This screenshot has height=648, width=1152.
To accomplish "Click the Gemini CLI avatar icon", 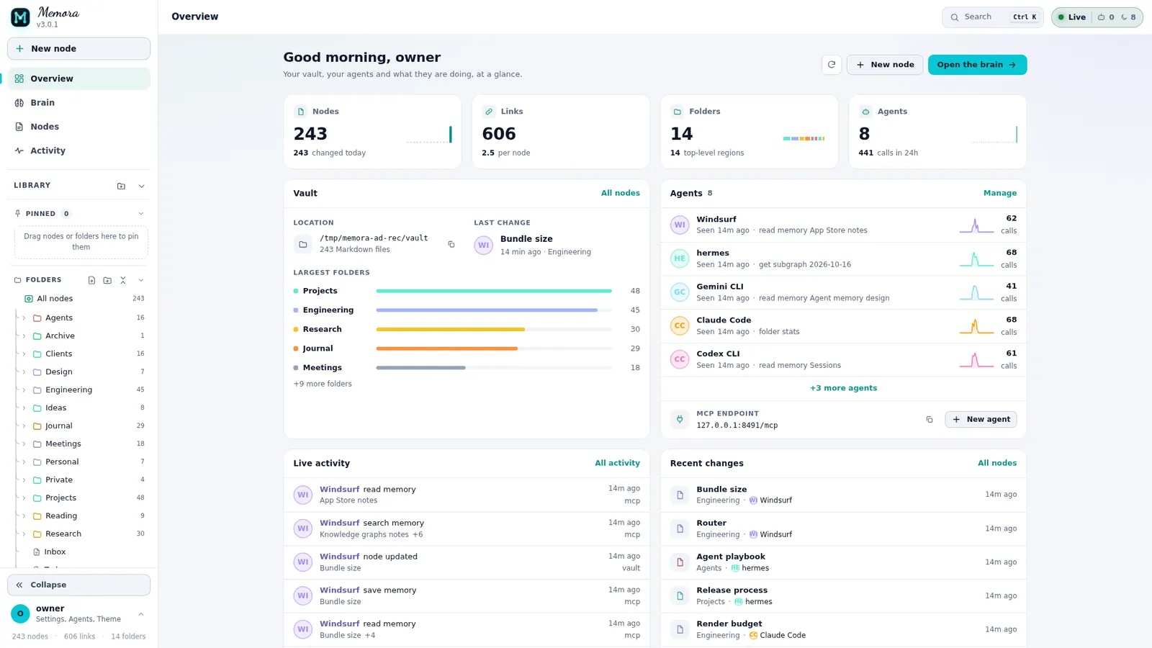I will tap(680, 292).
